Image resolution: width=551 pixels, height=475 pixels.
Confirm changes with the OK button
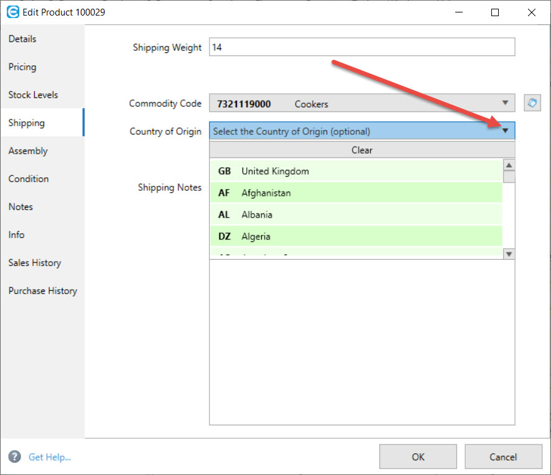coord(418,457)
